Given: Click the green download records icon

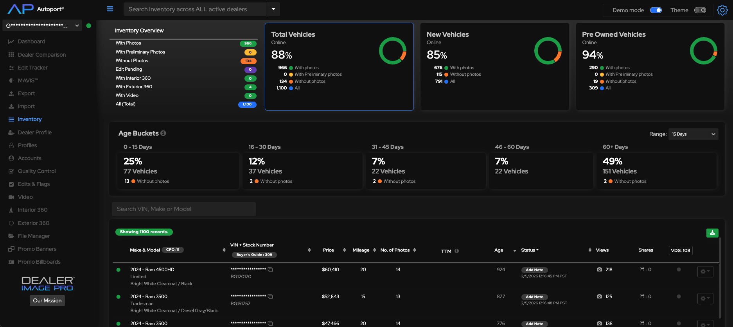Looking at the screenshot, I should point(712,233).
